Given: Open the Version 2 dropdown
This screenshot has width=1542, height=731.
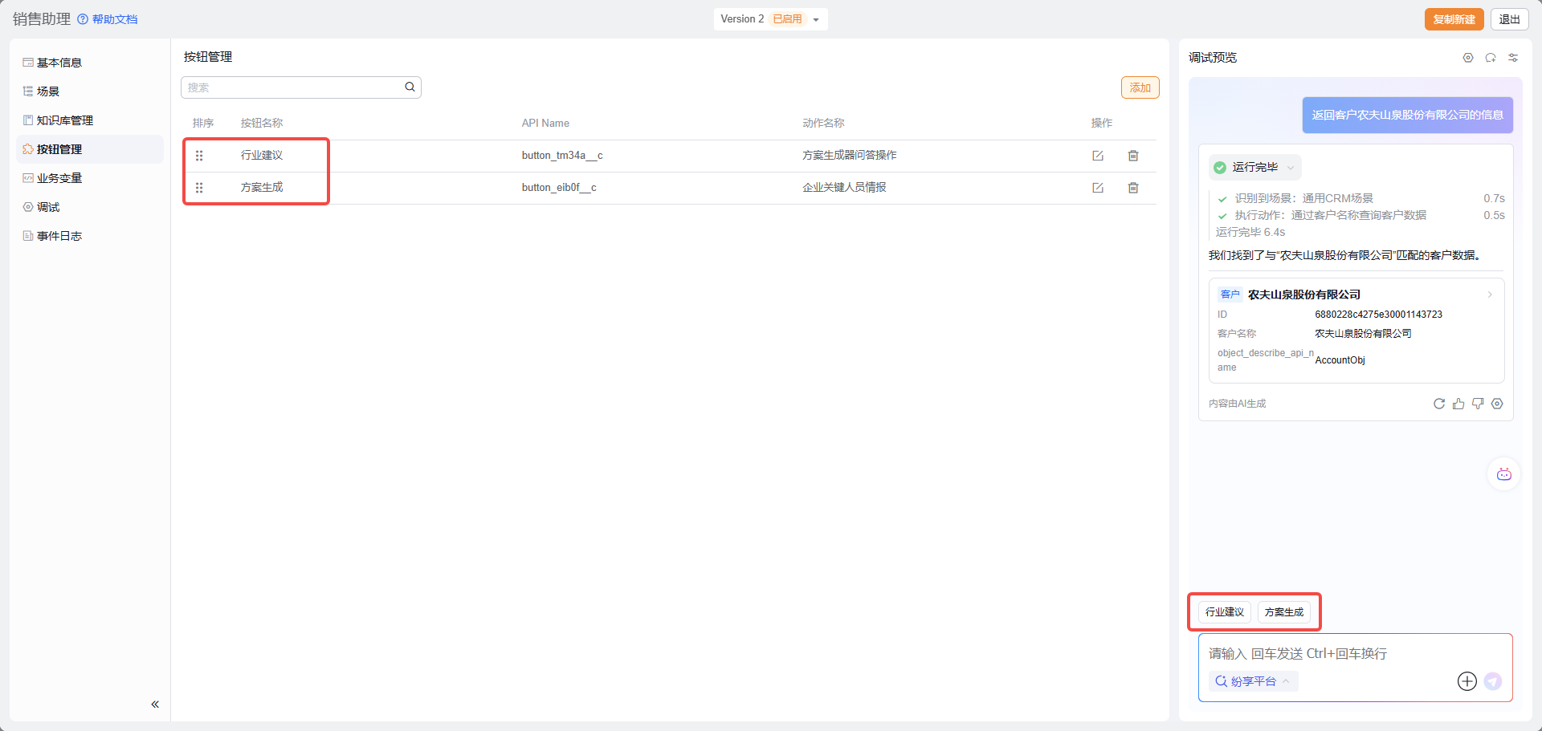Looking at the screenshot, I should click(x=770, y=19).
